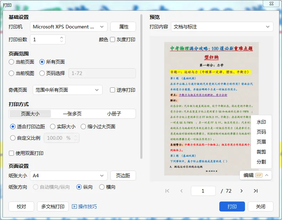
Task: Select 横向 paper orientation
Action: tap(102, 187)
